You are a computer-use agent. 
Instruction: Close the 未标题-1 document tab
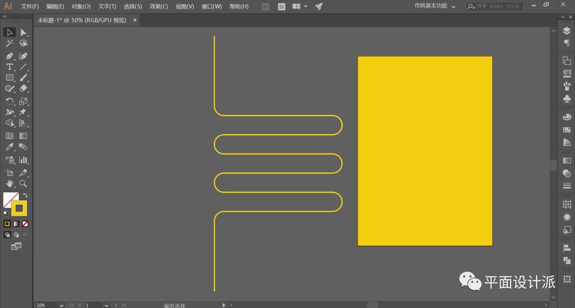pyautogui.click(x=135, y=20)
